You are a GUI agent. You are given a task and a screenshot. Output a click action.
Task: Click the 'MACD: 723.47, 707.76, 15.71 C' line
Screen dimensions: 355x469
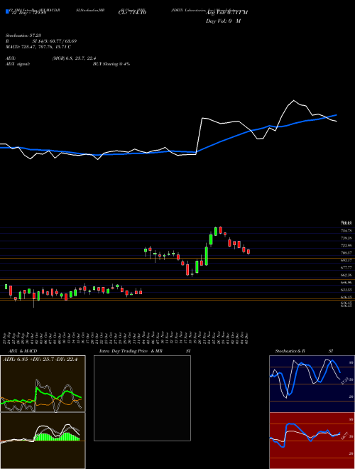point(38,47)
